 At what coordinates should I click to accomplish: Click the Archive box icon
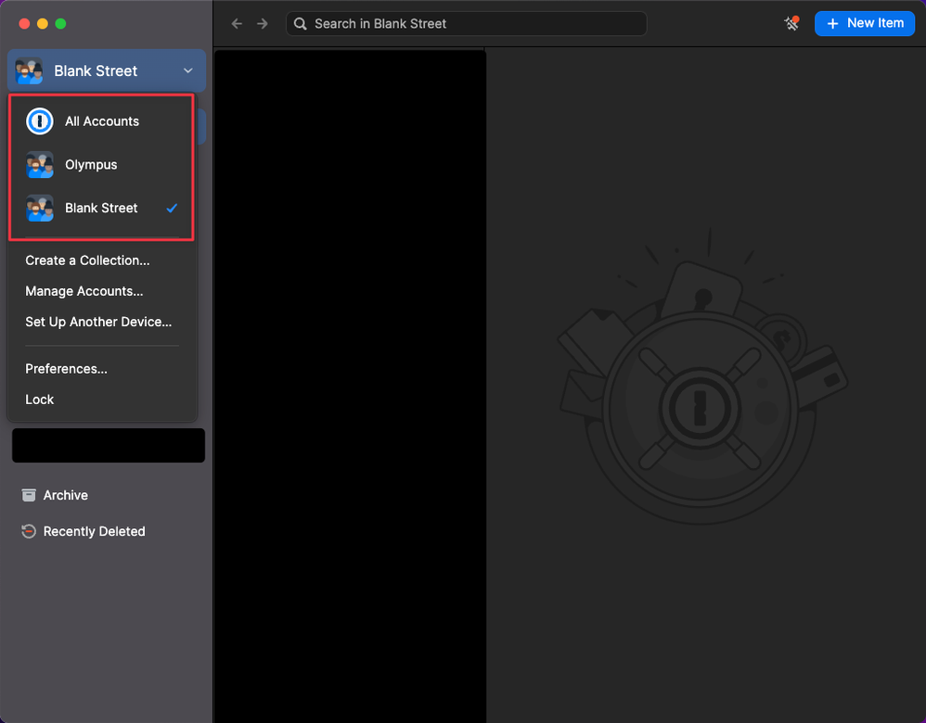[x=29, y=495]
